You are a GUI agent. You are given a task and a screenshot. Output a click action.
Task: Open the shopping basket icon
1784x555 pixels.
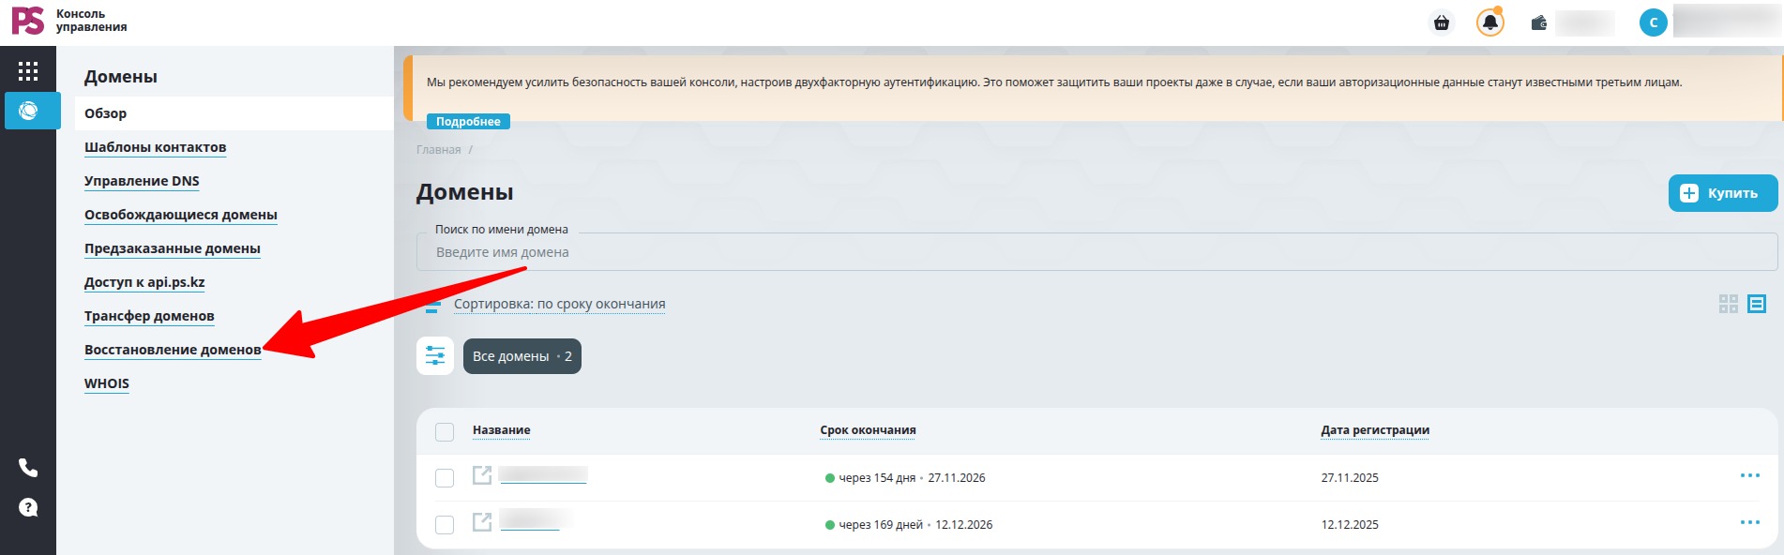(x=1442, y=22)
